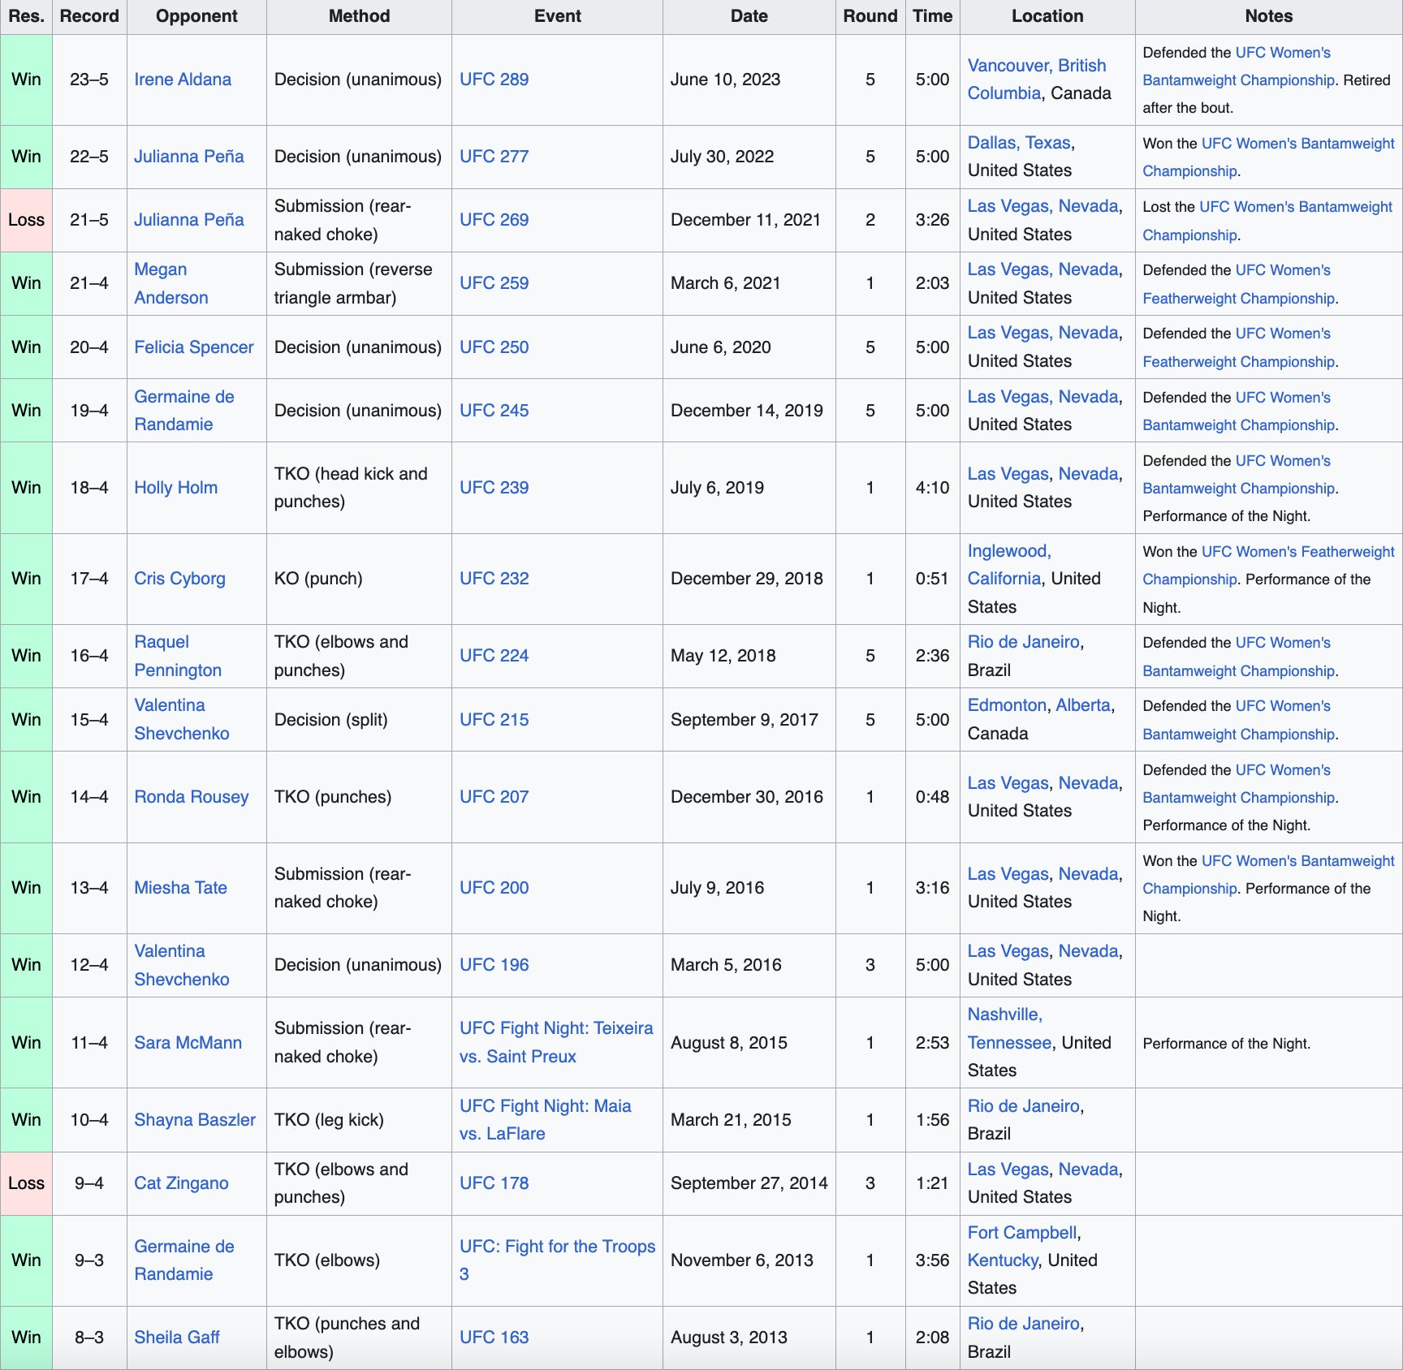Follow the UFC 200 event link
Screen dimensions: 1403x1370
(494, 888)
